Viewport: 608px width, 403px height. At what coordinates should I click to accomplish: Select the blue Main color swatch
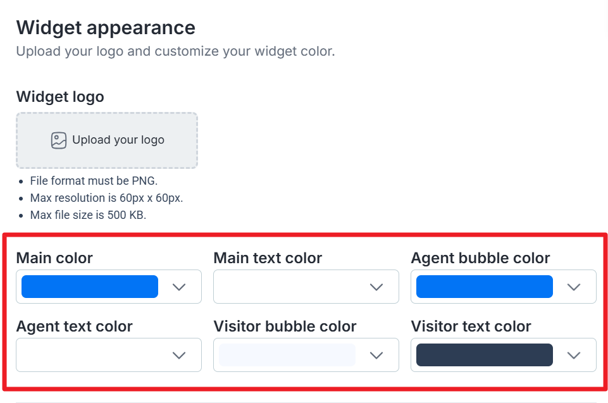(90, 287)
